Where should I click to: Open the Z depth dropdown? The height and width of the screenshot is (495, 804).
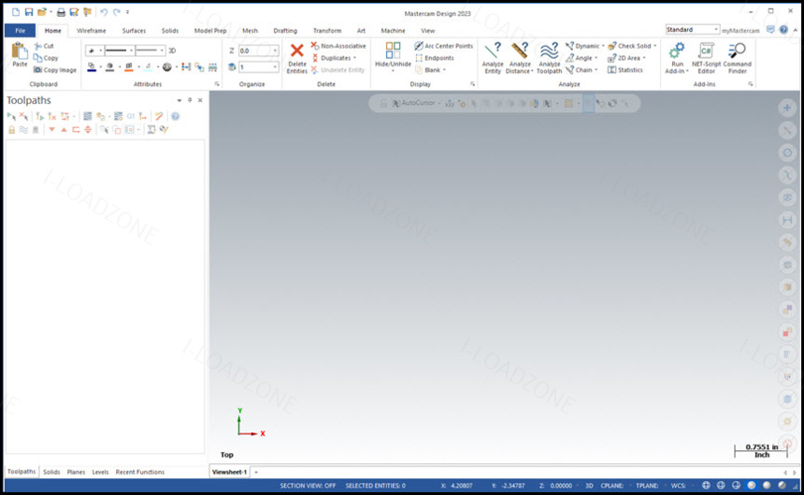pos(276,51)
